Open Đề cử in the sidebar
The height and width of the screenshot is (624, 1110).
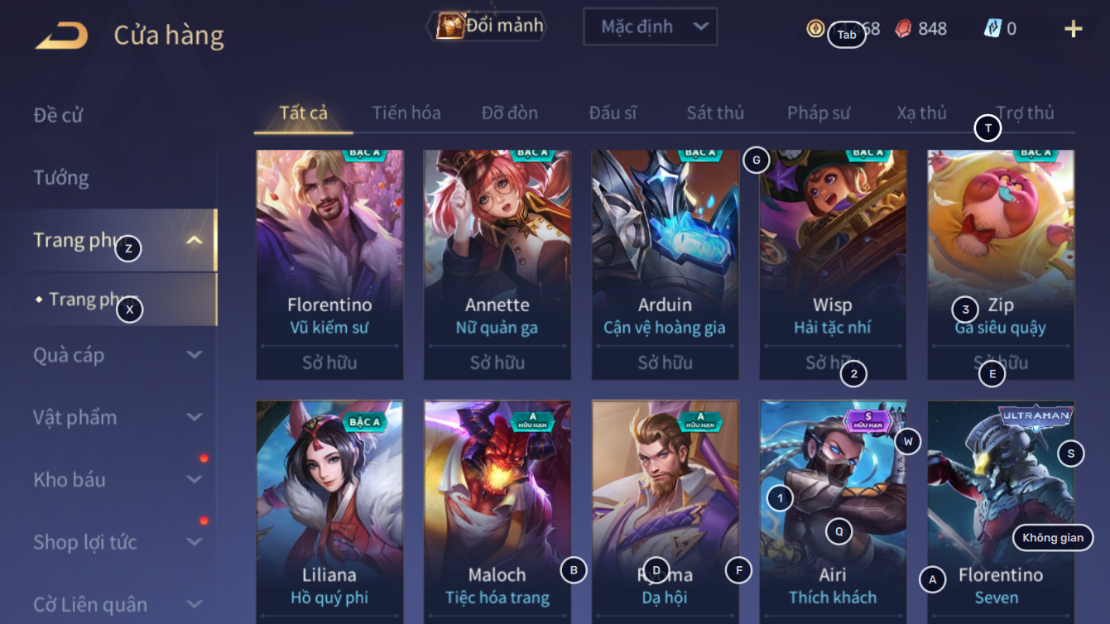coord(58,115)
